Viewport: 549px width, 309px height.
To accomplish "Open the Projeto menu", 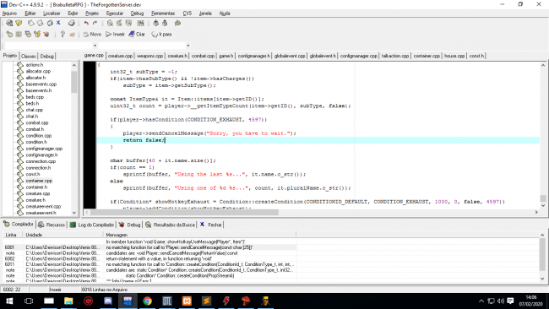I will pos(92,14).
